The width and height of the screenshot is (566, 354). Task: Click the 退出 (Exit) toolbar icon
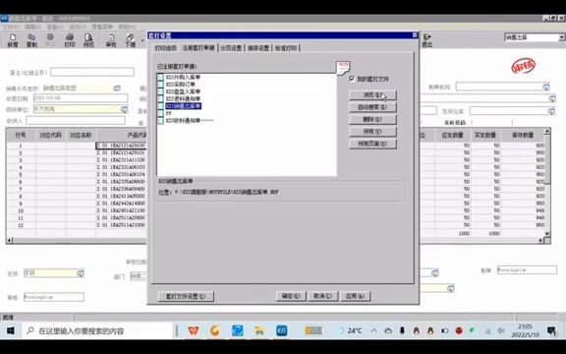coord(427,40)
